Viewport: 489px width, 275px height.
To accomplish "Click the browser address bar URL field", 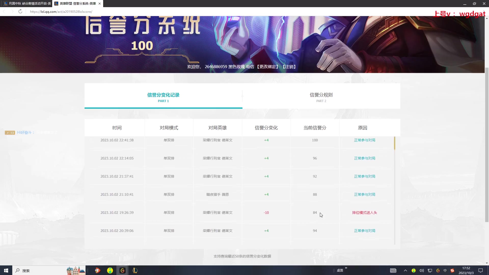I will point(61,11).
